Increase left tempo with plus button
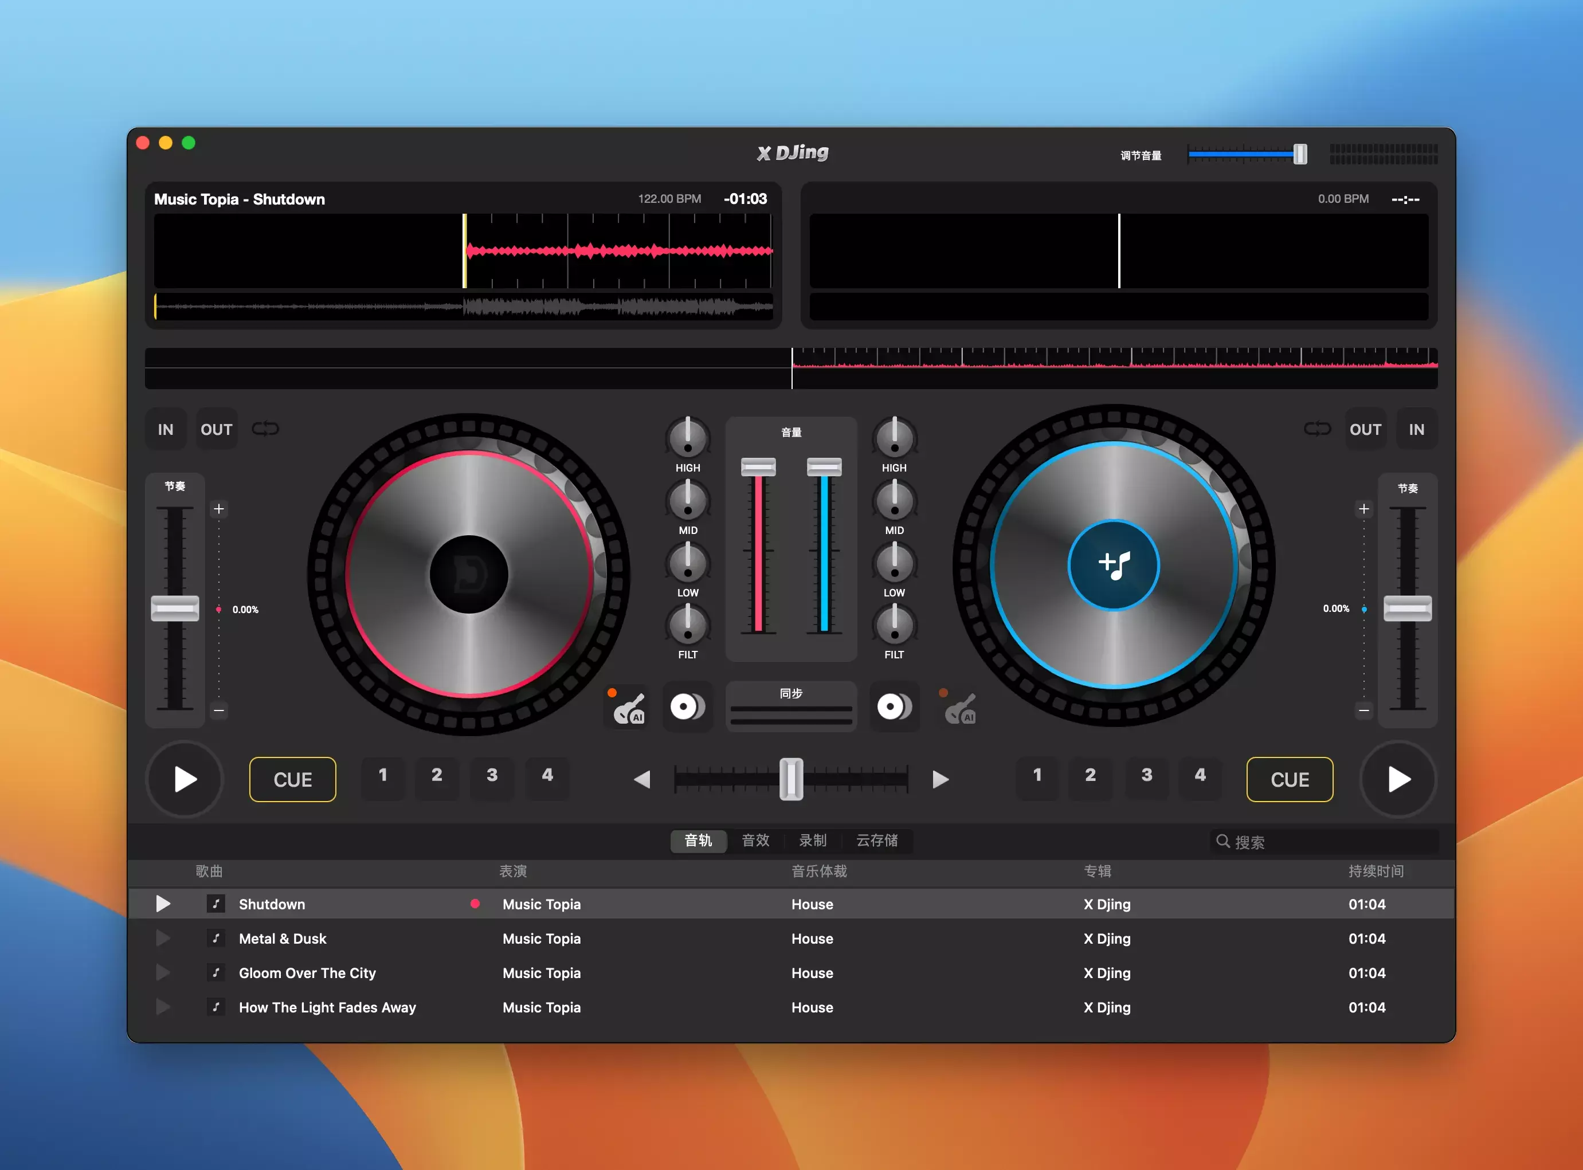 coord(219,509)
